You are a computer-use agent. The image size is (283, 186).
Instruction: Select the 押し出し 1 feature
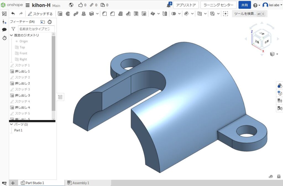22,71
